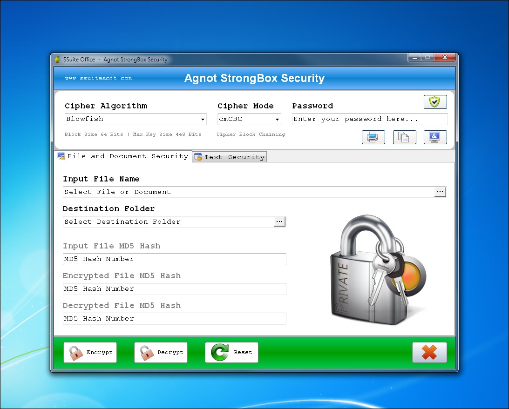
Task: Click the green shield checkmark icon button
Action: [x=435, y=102]
